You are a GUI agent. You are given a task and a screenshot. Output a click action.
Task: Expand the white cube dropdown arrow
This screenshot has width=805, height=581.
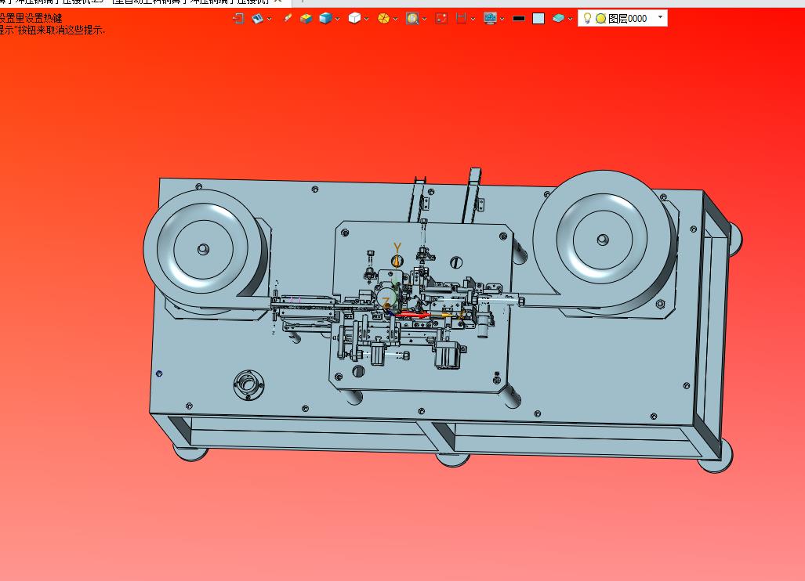point(367,19)
